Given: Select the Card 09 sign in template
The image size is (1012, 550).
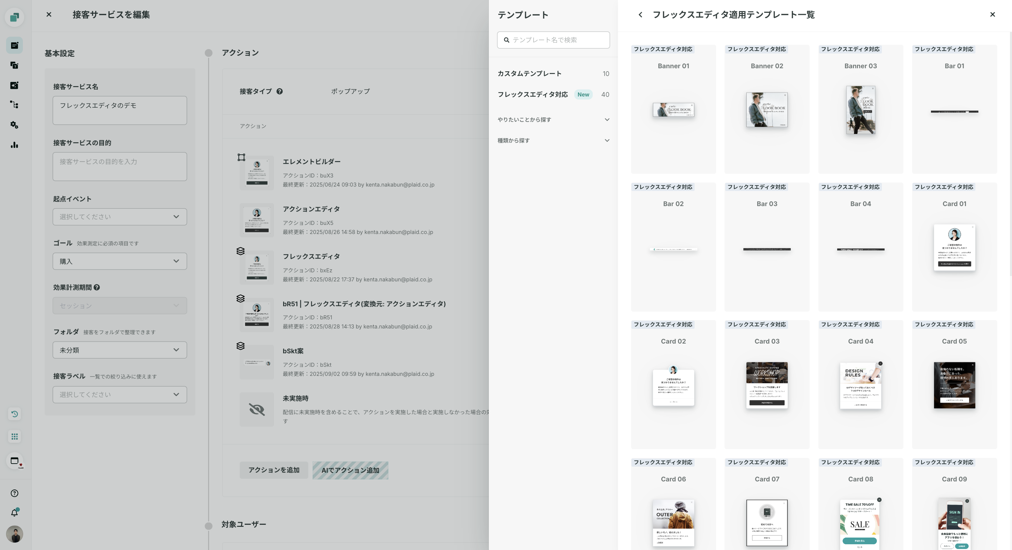Looking at the screenshot, I should coord(954,504).
